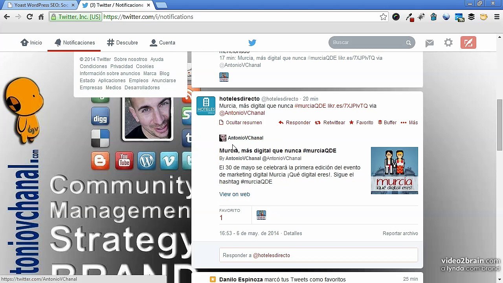503x283 pixels.
Task: Open Información sobre anuncios link
Action: click(x=110, y=74)
